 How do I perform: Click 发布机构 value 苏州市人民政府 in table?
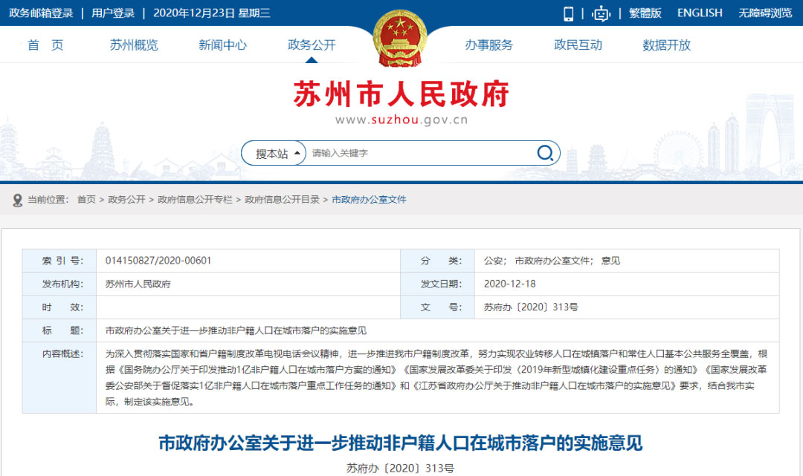pyautogui.click(x=138, y=284)
